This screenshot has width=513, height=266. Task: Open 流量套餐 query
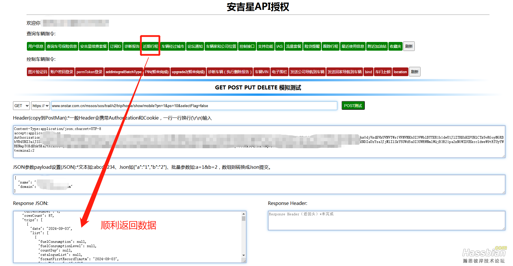[x=294, y=46]
